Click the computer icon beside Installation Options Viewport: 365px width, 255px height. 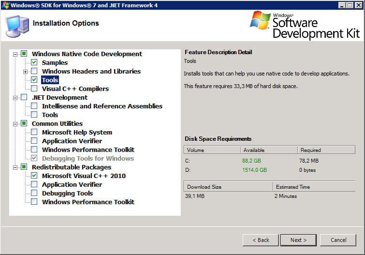17,26
